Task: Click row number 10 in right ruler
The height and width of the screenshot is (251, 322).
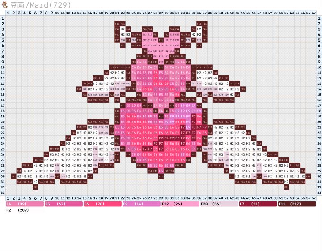Action: 319,67
